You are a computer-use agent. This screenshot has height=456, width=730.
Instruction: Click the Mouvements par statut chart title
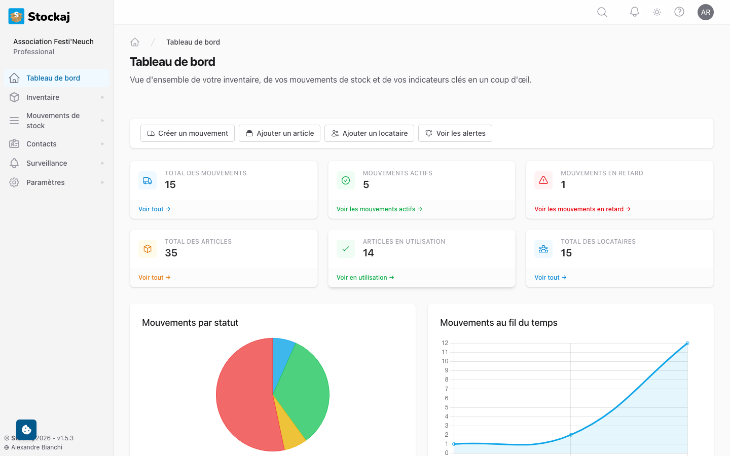pos(190,323)
